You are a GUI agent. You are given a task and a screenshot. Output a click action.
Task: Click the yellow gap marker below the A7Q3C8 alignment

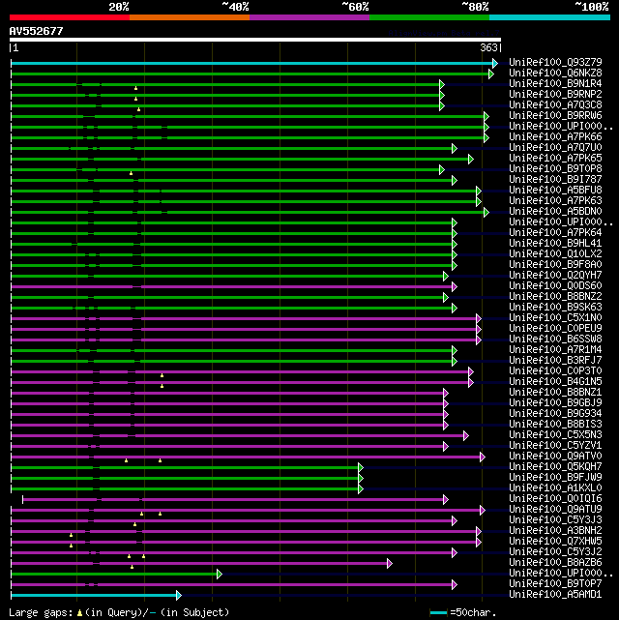(x=138, y=109)
